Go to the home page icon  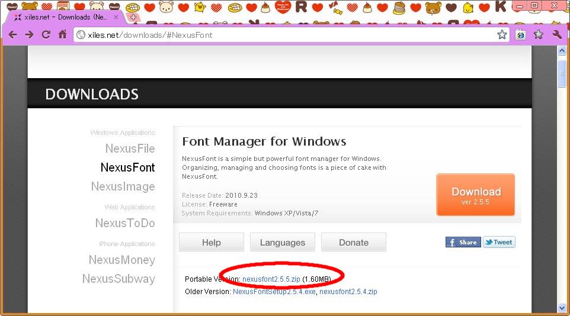62,35
